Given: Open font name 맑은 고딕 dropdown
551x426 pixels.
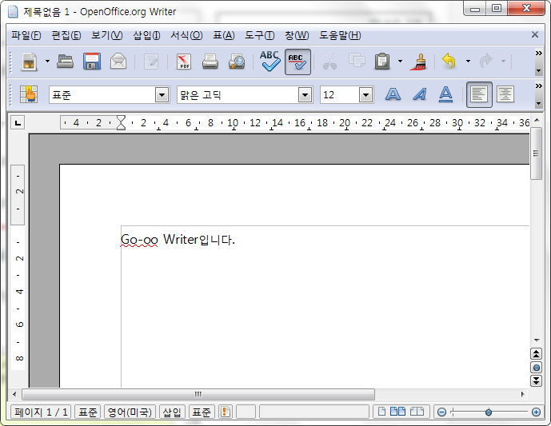Looking at the screenshot, I should (x=305, y=95).
